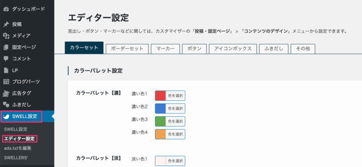Click the pushpin icon for 投稿
Image resolution: width=362 pixels, height=167 pixels.
pyautogui.click(x=6, y=24)
